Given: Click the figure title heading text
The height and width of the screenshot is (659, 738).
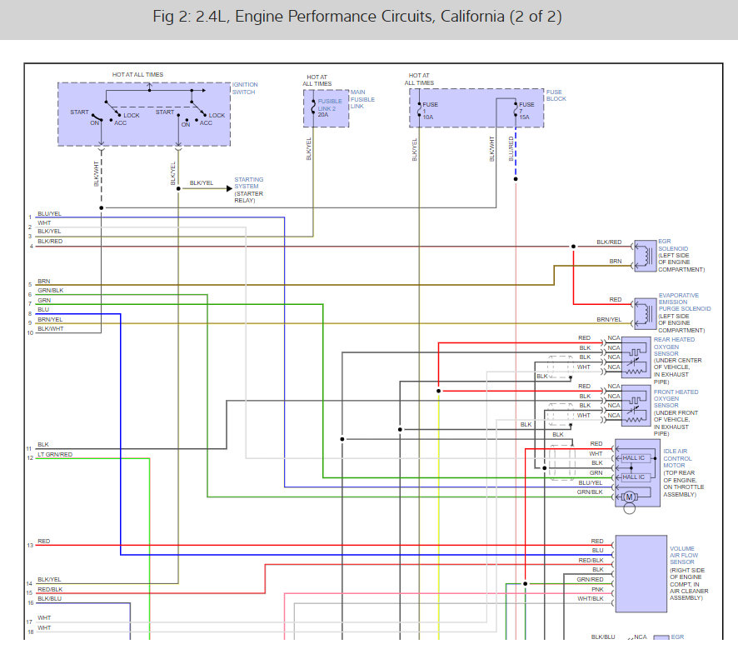Looking at the screenshot, I should point(357,17).
